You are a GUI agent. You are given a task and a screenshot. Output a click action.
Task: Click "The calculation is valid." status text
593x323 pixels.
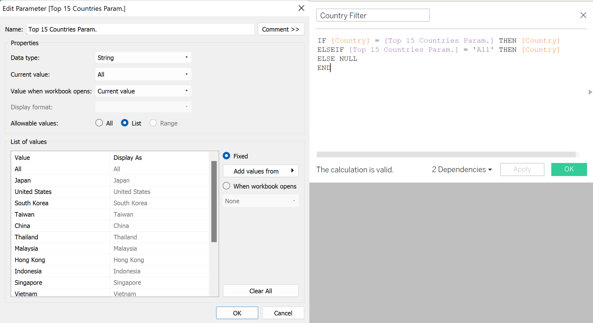tap(355, 170)
